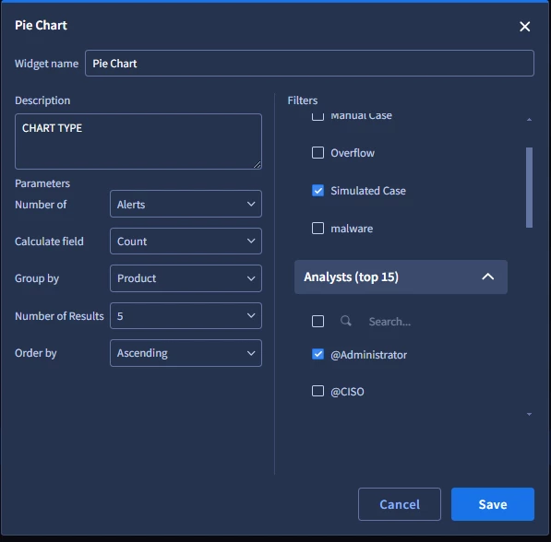
Task: Tick the @CISO analyst checkbox
Action: pyautogui.click(x=317, y=391)
